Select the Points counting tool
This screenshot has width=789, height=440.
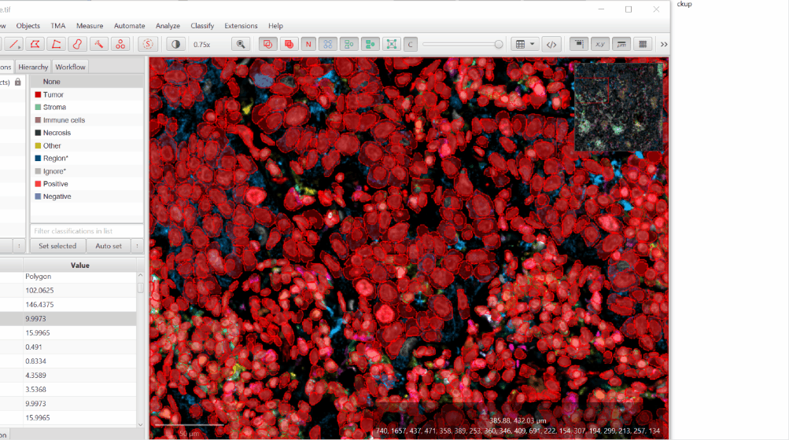click(x=120, y=44)
